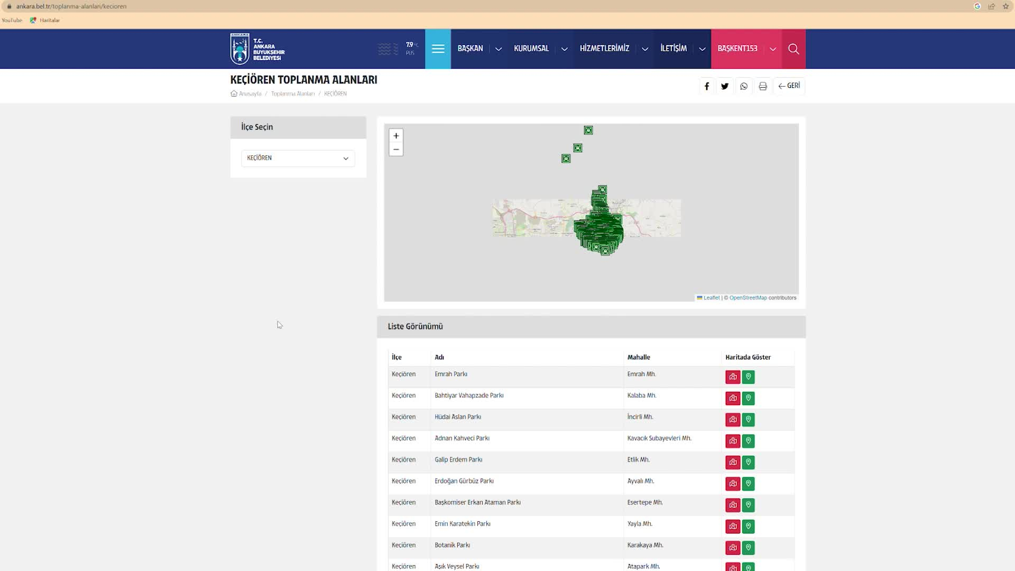
Task: Click the northernmost green map marker
Action: point(588,130)
